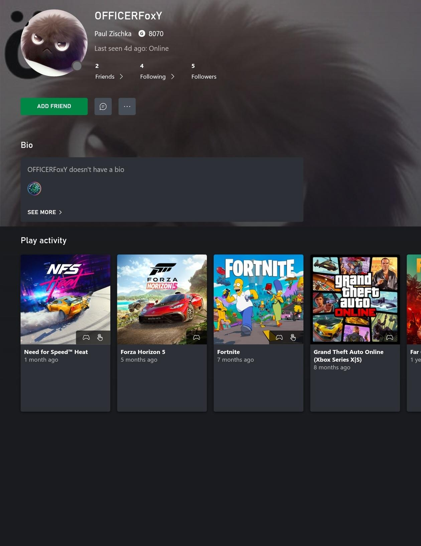This screenshot has height=546, width=421.
Task: Click the controller icon on NFS Heat
Action: [86, 337]
